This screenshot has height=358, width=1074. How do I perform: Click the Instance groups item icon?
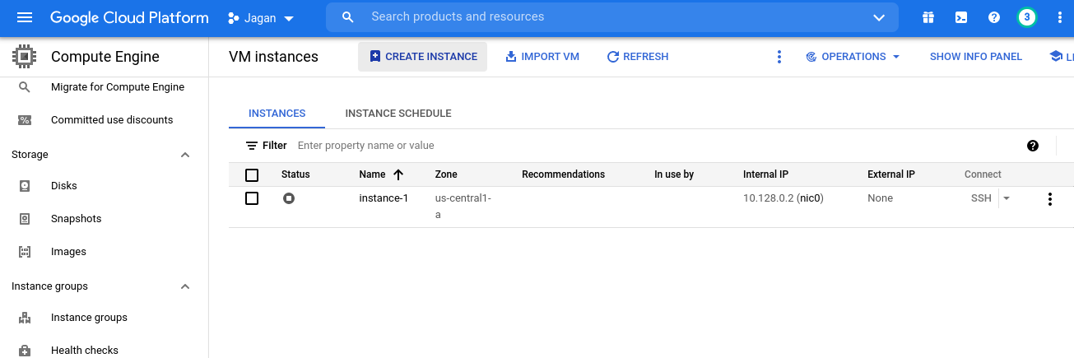click(25, 318)
